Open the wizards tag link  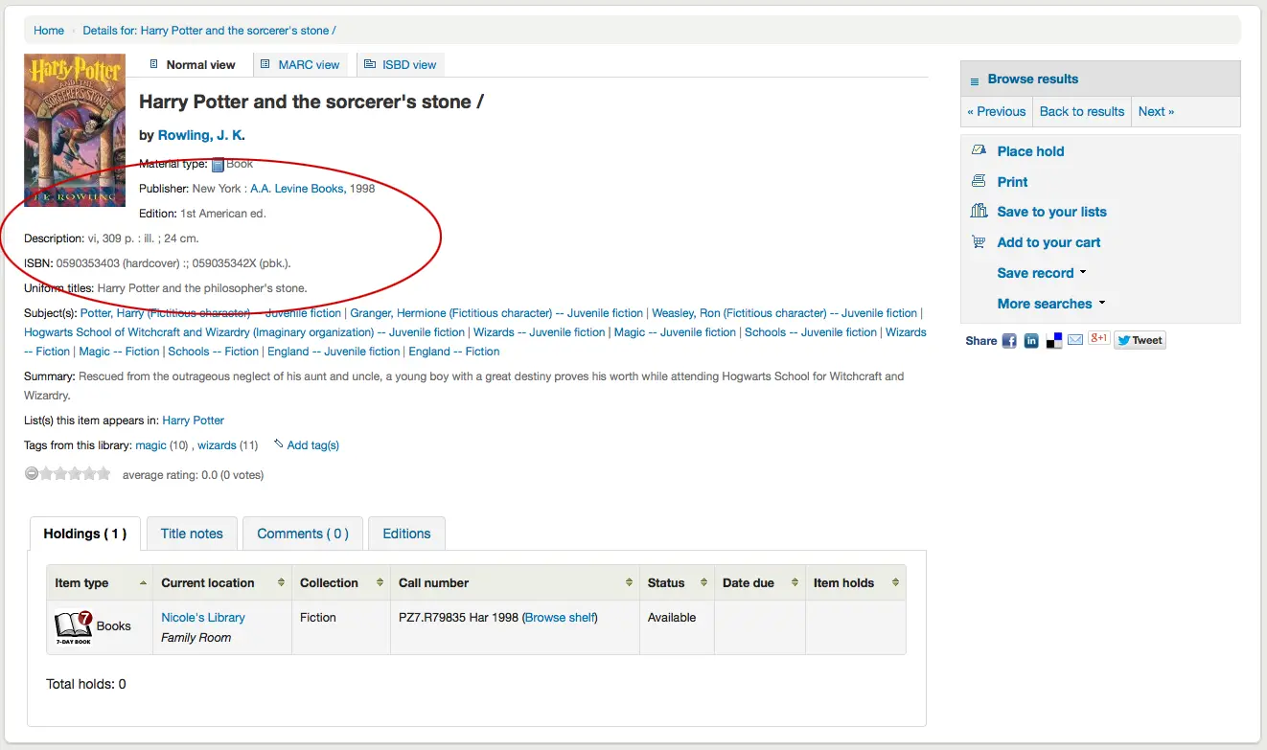[x=217, y=445]
